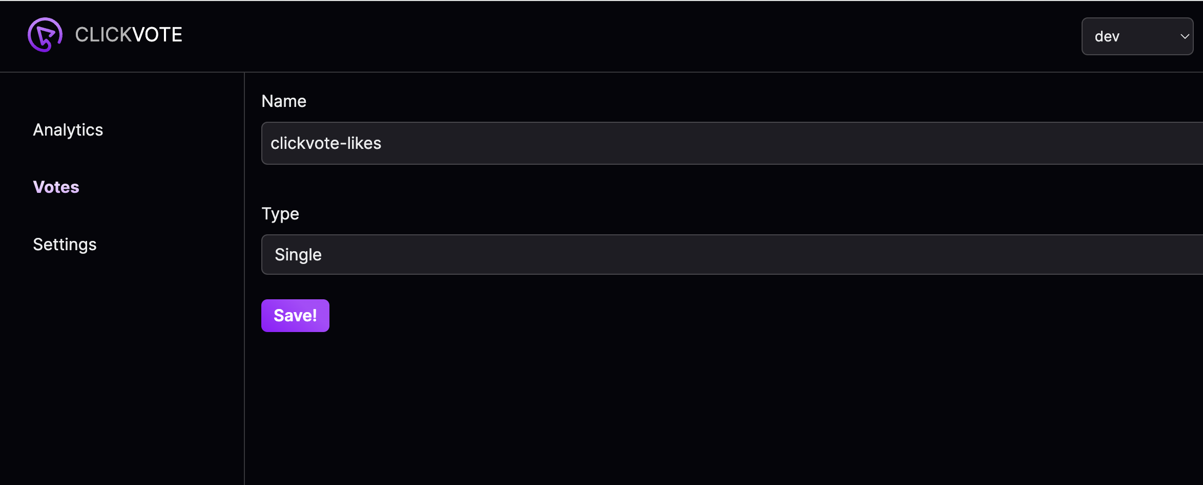Viewport: 1203px width, 485px height.
Task: Click the dev label in the environment picker
Action: (x=1107, y=36)
